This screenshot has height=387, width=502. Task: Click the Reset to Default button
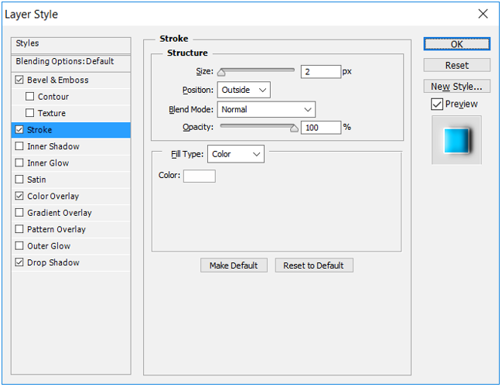point(314,265)
